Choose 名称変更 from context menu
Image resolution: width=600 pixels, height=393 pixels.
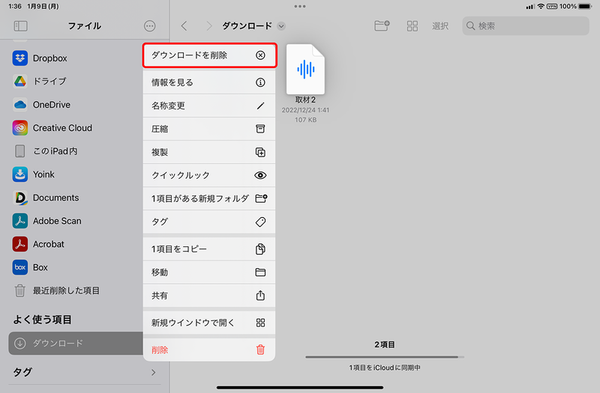coord(209,106)
